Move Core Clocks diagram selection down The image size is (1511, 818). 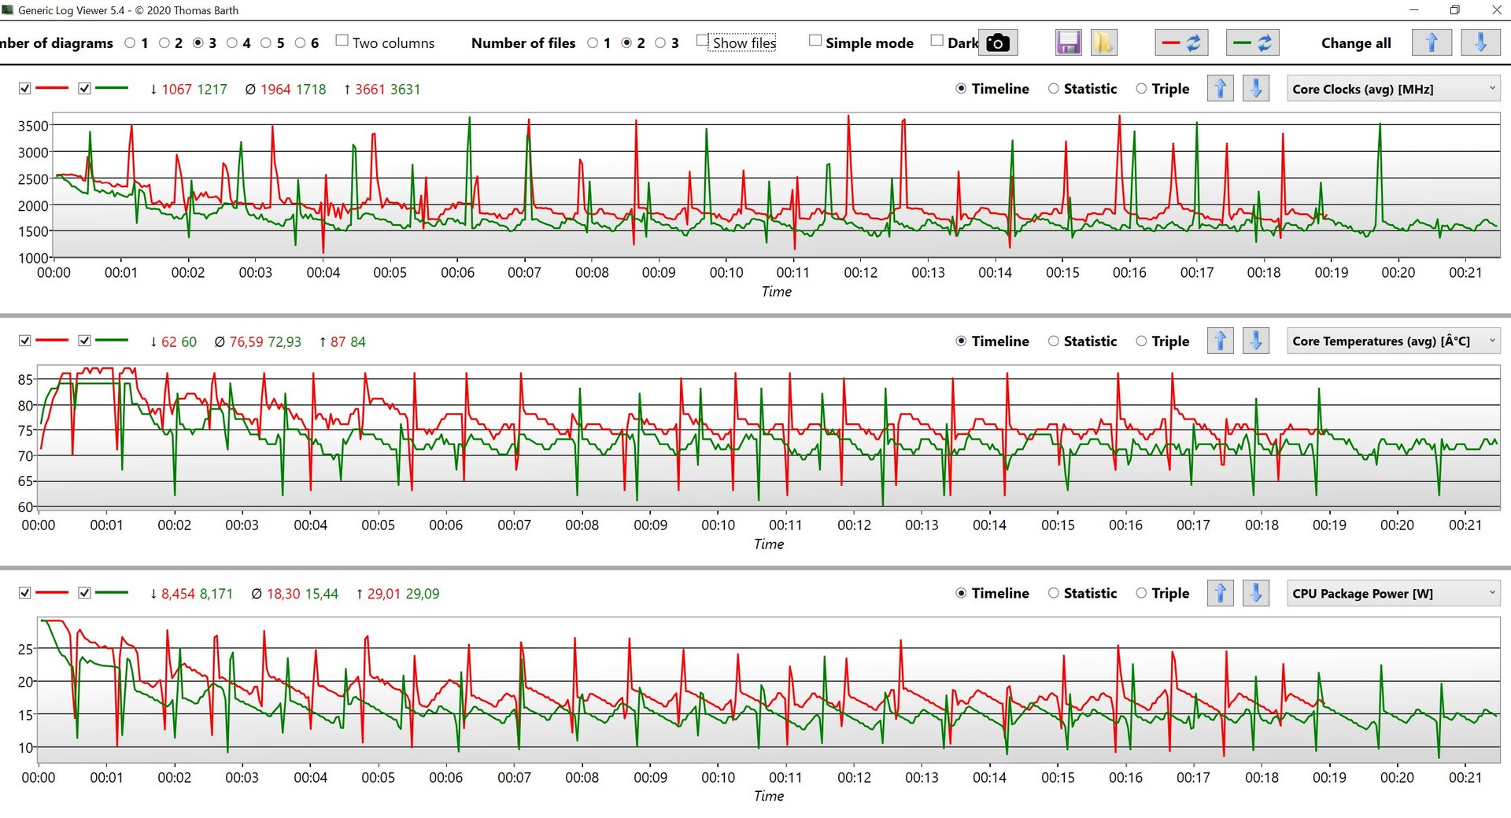coord(1256,88)
